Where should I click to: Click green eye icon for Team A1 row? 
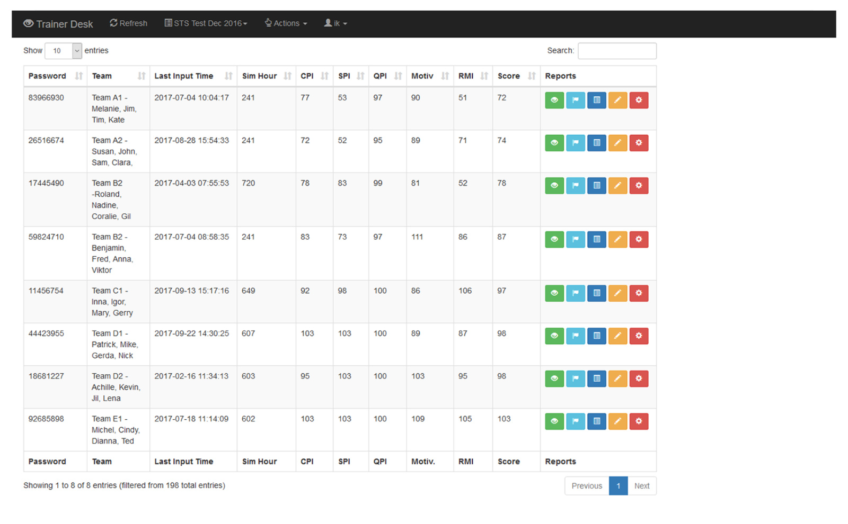click(554, 100)
